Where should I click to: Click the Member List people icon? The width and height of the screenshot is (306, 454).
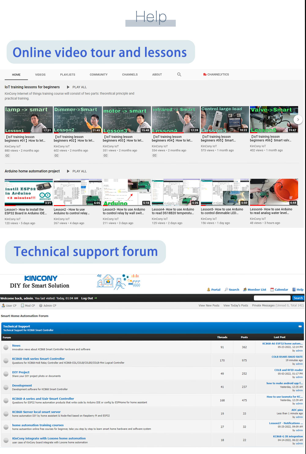tap(245, 290)
